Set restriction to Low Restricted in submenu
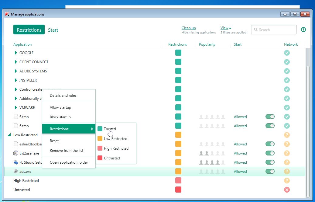315x202 pixels. click(116, 138)
